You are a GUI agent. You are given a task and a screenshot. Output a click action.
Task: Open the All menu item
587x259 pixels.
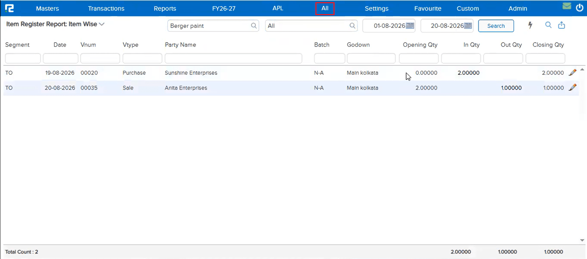(x=325, y=8)
